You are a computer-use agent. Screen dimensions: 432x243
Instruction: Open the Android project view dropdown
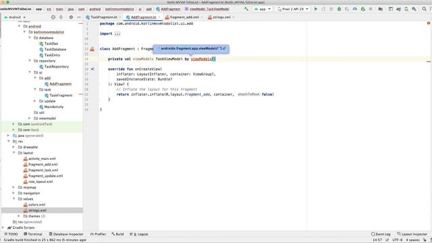coord(15,17)
